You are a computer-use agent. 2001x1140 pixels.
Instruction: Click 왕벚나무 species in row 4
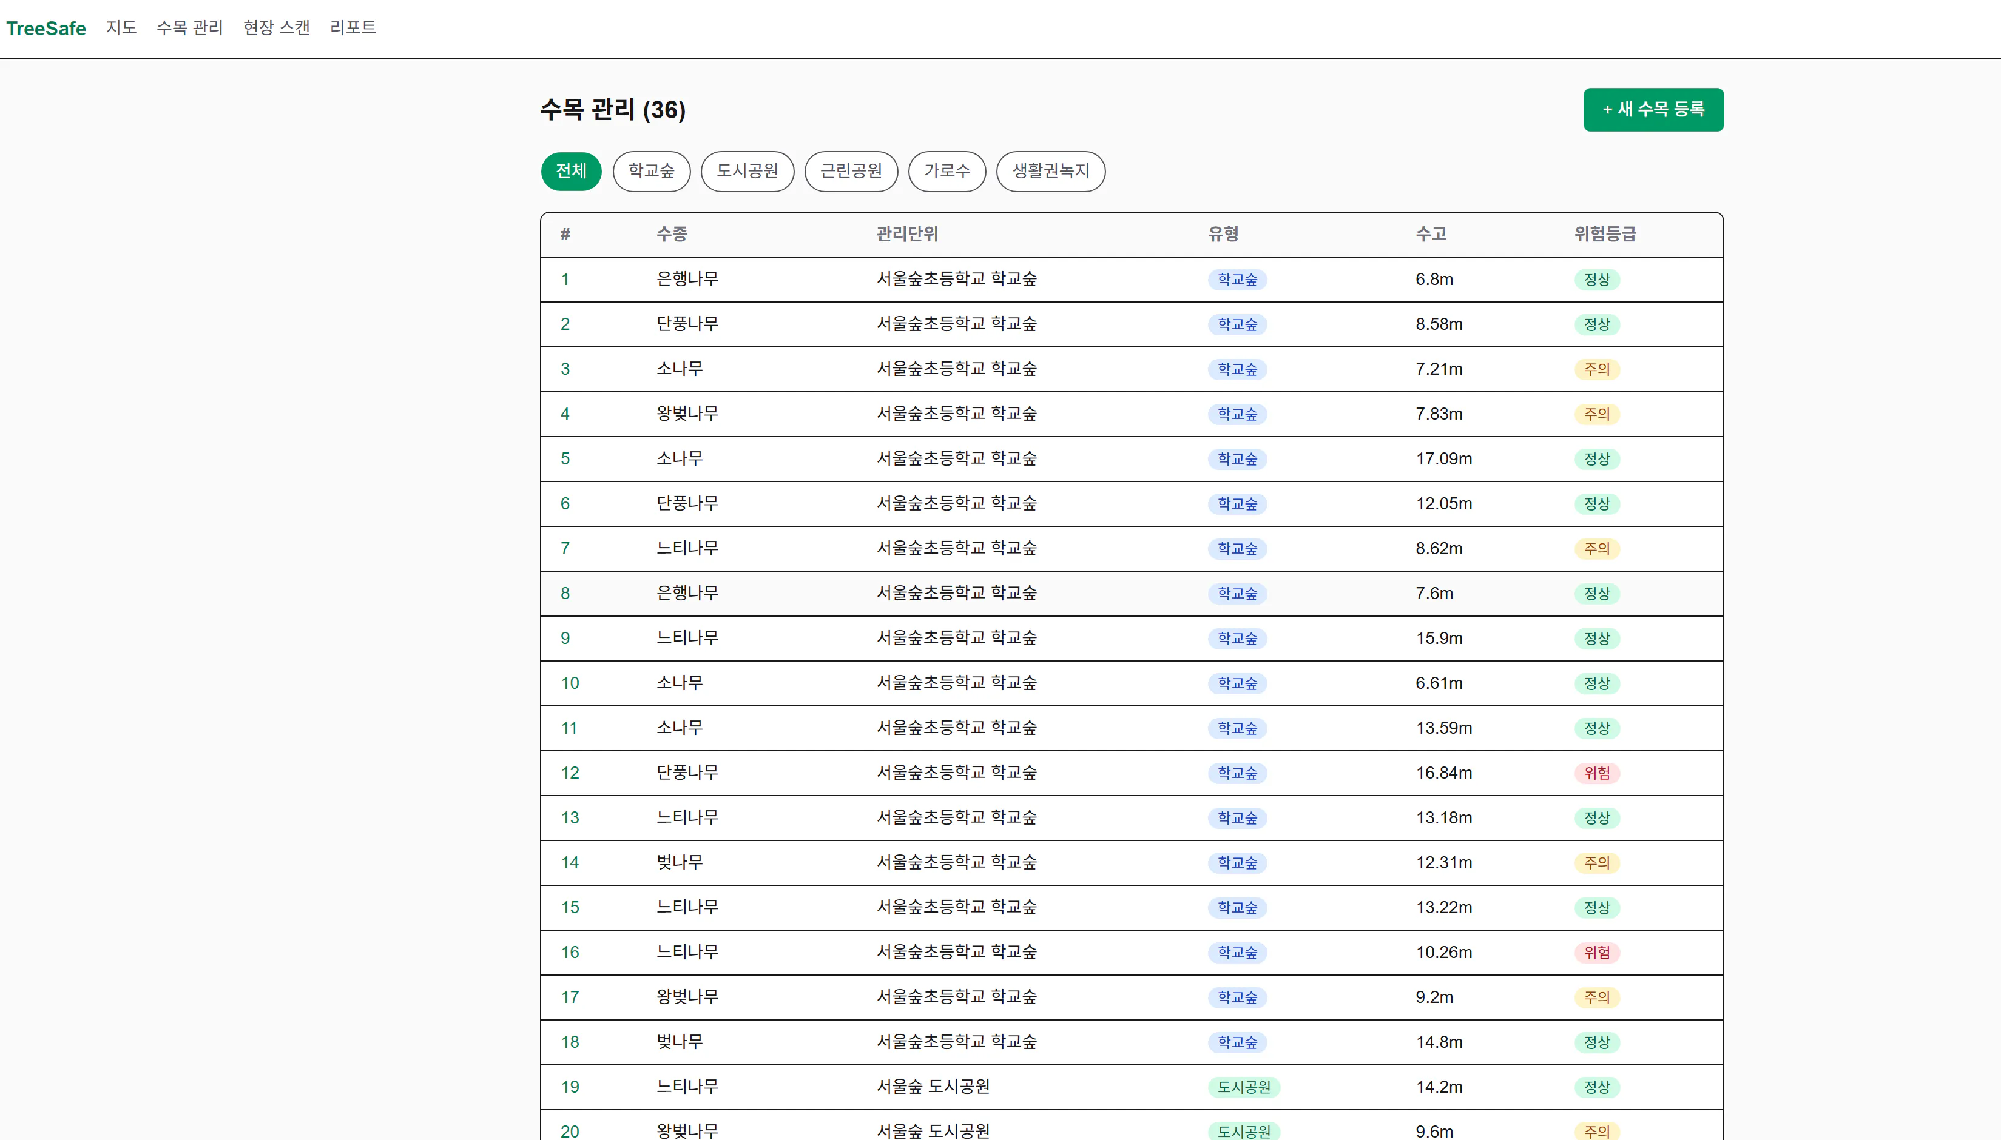click(x=687, y=414)
